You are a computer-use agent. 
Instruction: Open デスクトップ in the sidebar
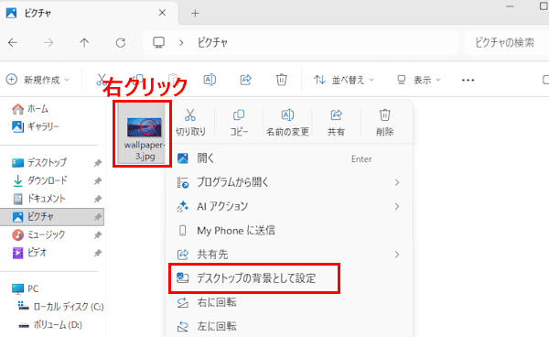tap(39, 162)
